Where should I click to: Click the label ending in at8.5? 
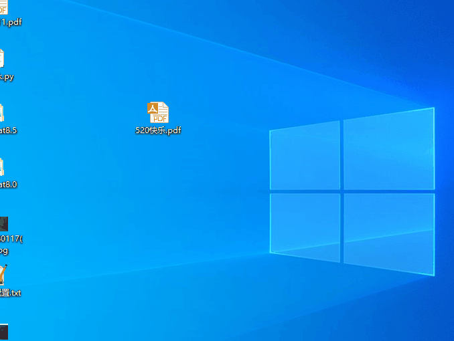(x=9, y=130)
